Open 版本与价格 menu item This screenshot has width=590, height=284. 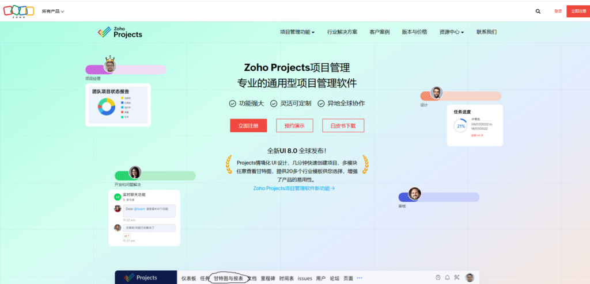[414, 32]
